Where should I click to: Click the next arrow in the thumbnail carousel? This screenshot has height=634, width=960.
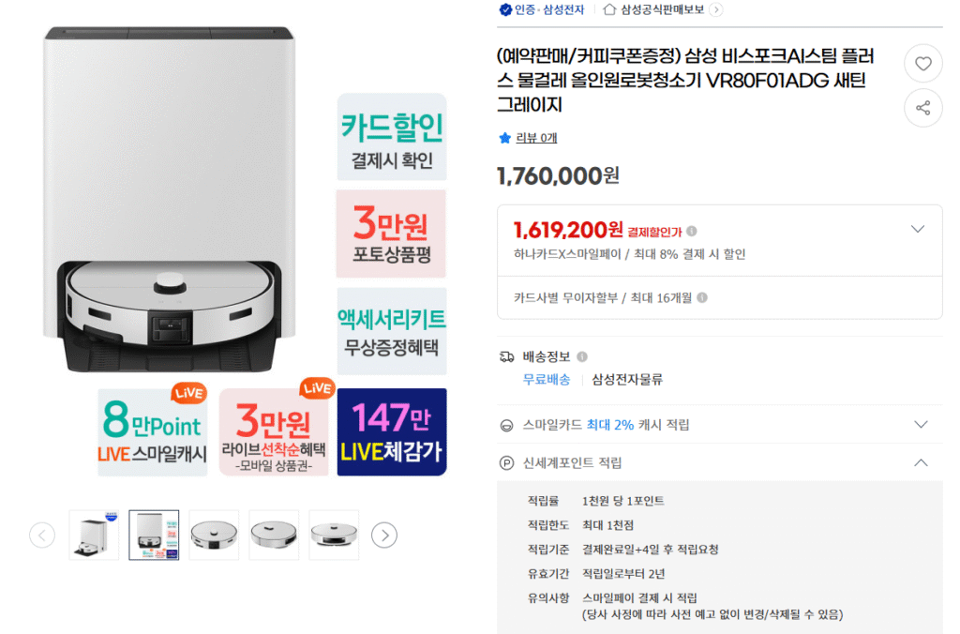click(x=384, y=534)
